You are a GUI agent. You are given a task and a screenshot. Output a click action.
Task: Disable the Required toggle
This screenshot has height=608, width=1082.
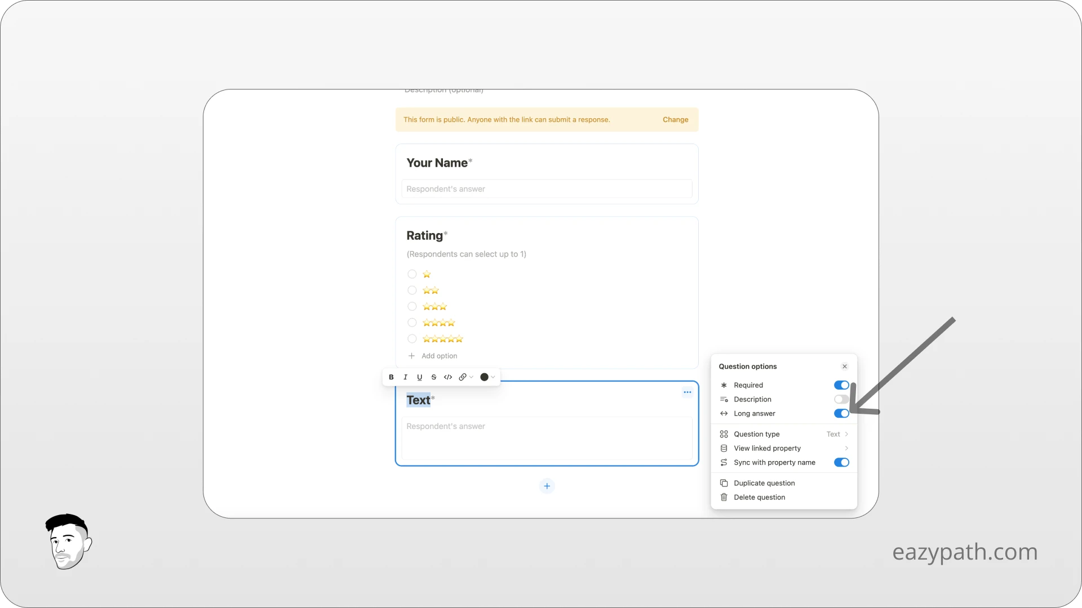click(x=841, y=385)
